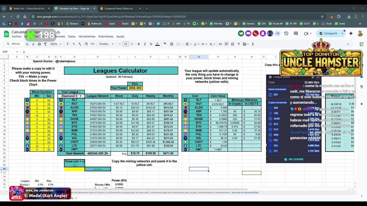Select the Your Power 2866.000 cell
The width and height of the screenshot is (367, 206).
click(135, 88)
